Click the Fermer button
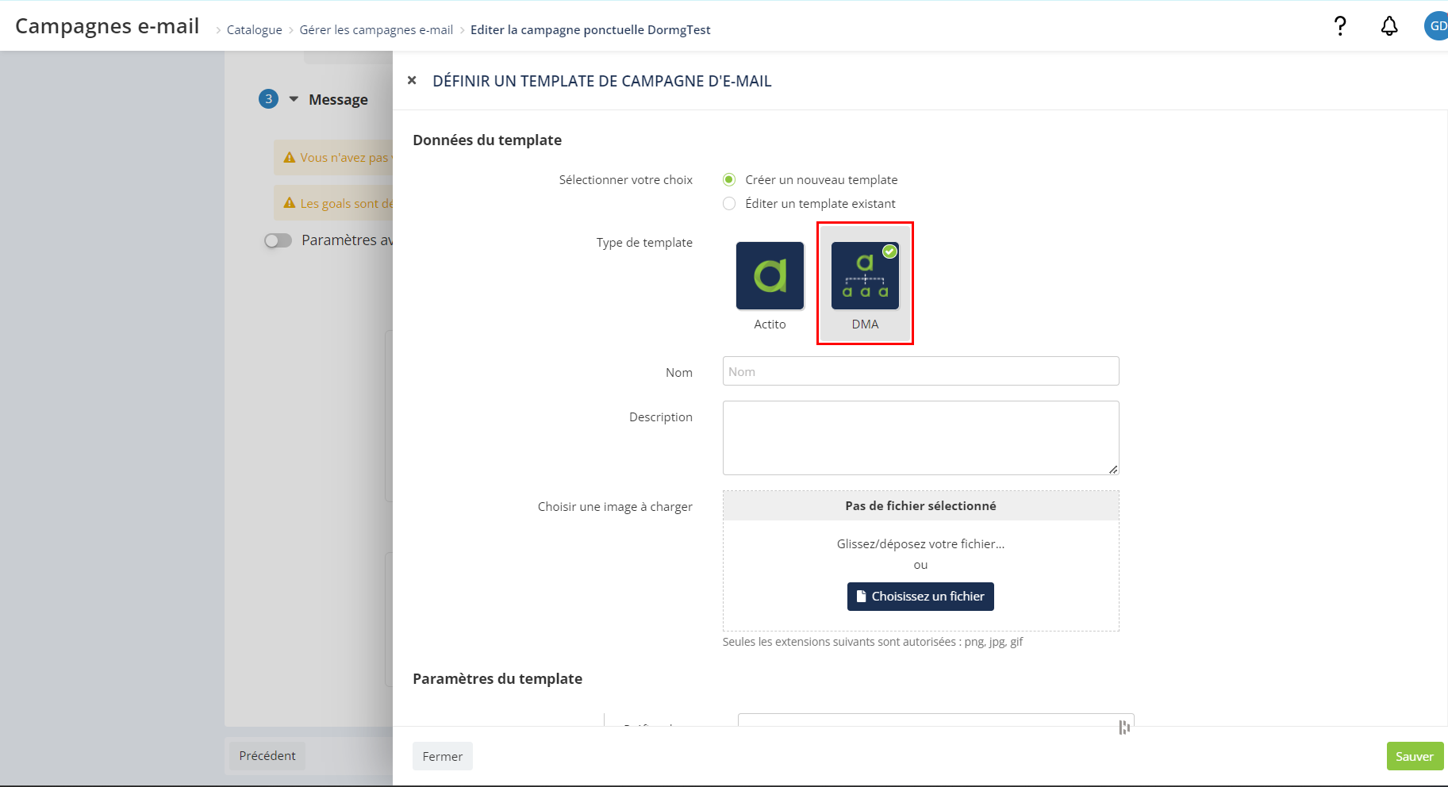 point(443,756)
